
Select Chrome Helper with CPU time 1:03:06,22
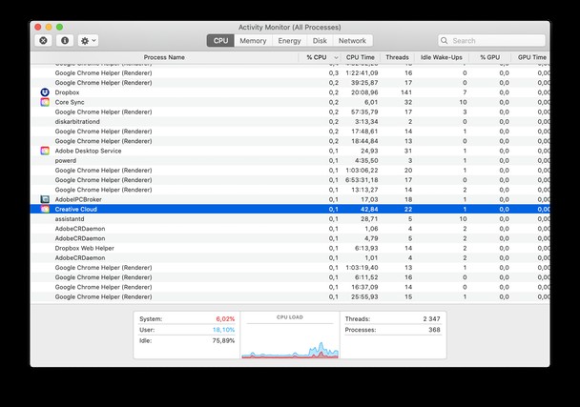tap(290, 170)
